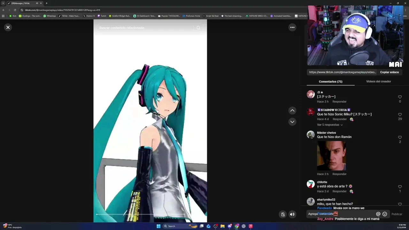The image size is (409, 230).
Task: Click the '@' mention icon in the comment box
Action: pos(378,214)
